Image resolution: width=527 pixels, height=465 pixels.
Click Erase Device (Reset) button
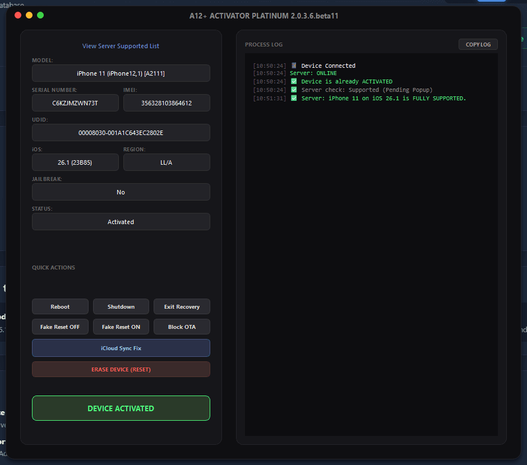click(121, 369)
